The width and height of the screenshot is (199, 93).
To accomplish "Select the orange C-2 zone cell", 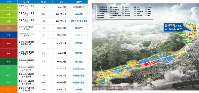I will [9, 89].
